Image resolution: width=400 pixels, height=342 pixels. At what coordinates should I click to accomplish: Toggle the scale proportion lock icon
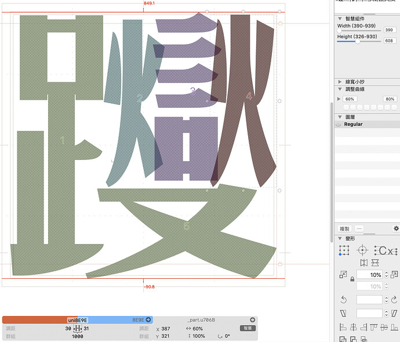(x=352, y=279)
